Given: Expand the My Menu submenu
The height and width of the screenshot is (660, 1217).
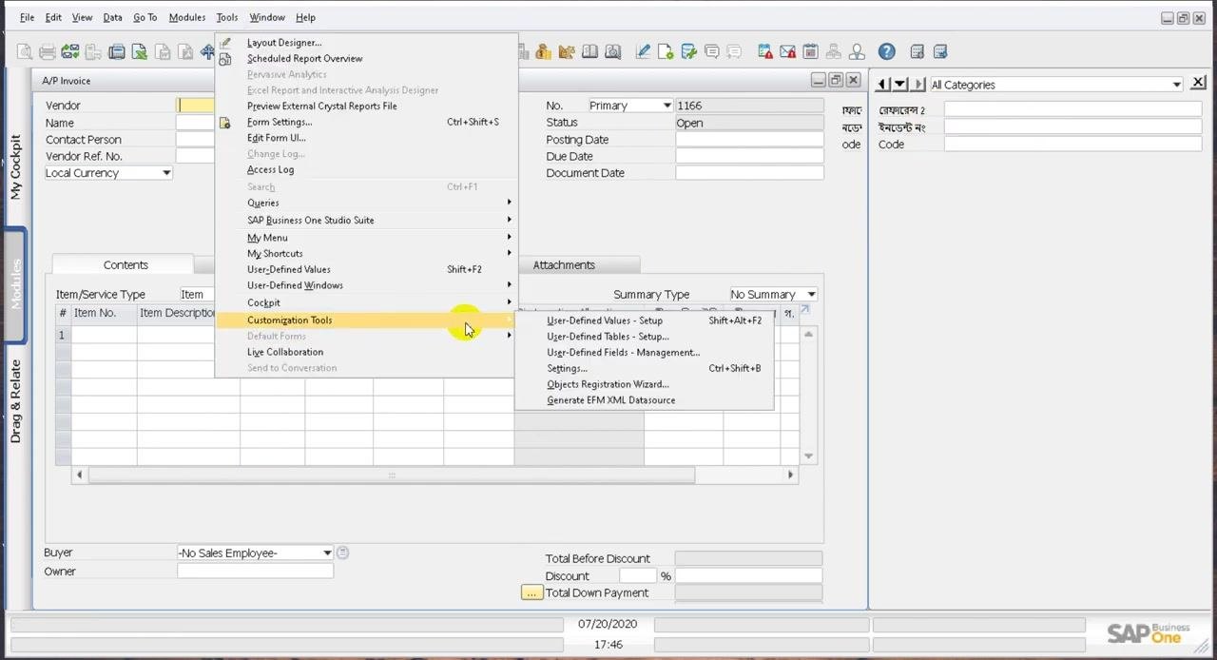Looking at the screenshot, I should tap(367, 238).
